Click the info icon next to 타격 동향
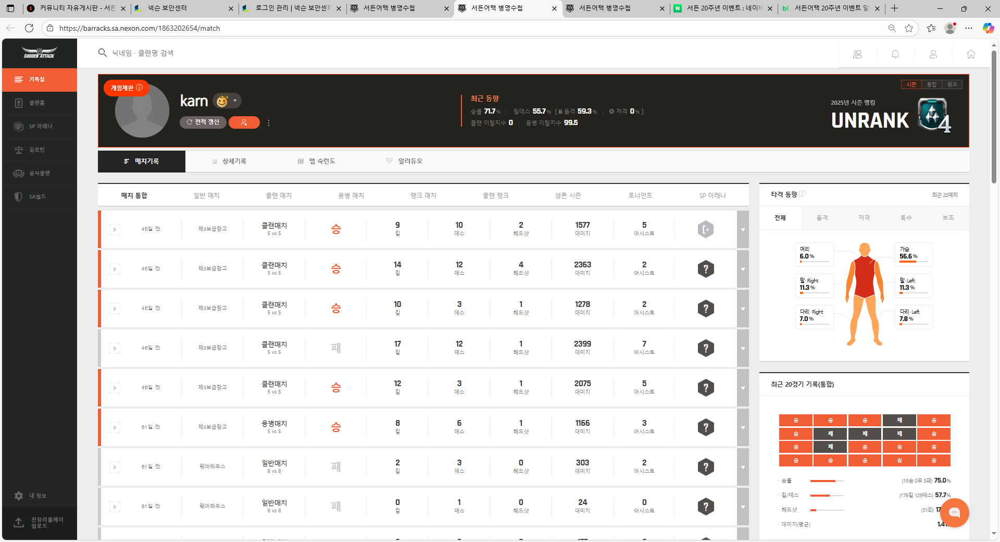Image resolution: width=1000 pixels, height=542 pixels. click(803, 194)
